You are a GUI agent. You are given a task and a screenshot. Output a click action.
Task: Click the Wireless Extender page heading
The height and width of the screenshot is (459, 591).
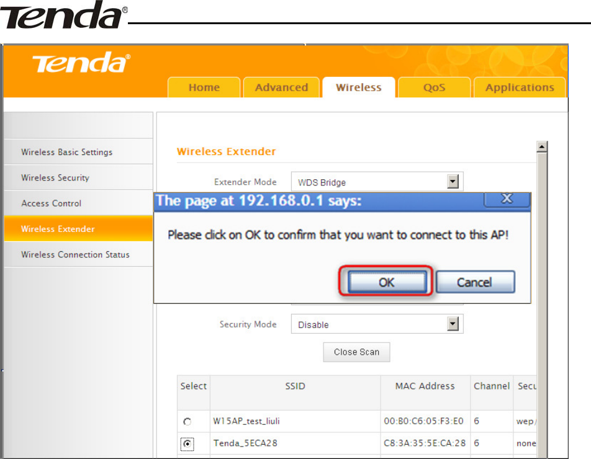tap(227, 151)
